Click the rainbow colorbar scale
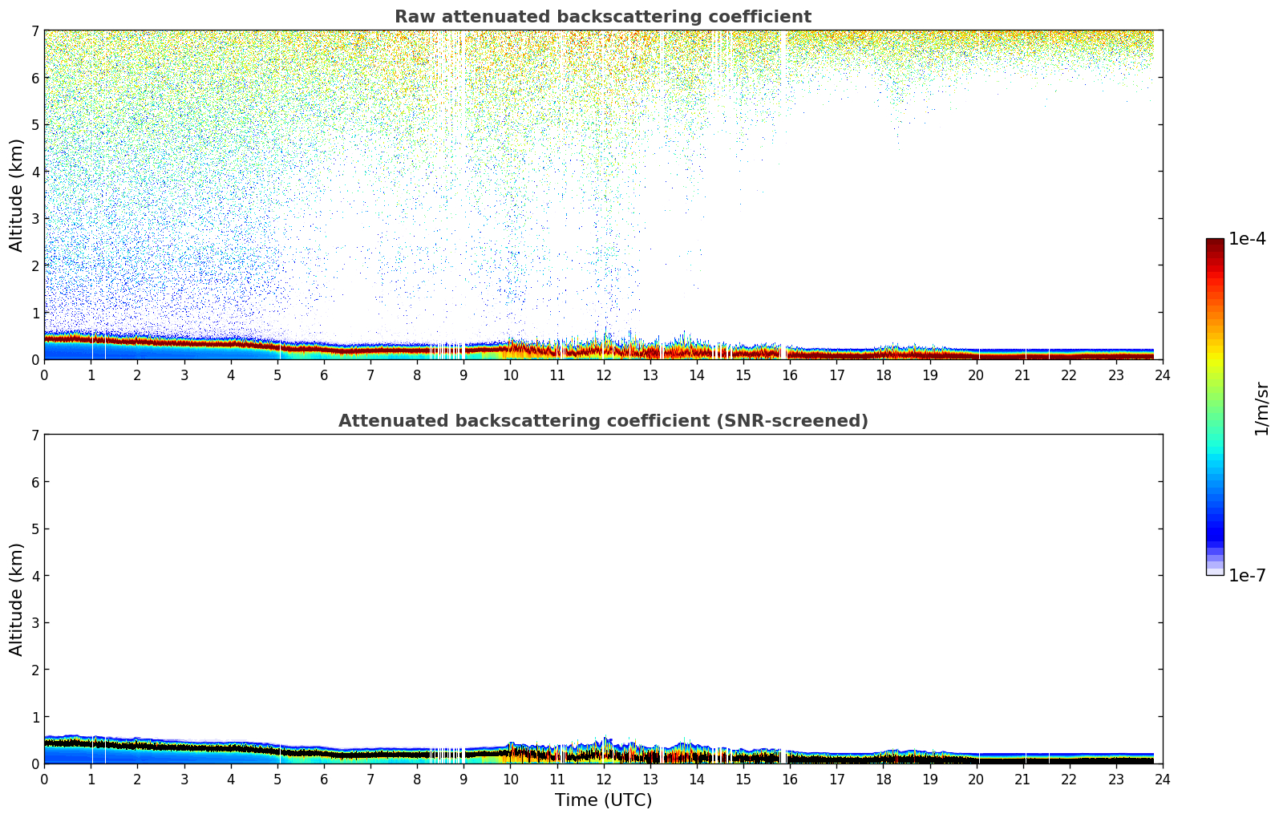 click(1215, 407)
